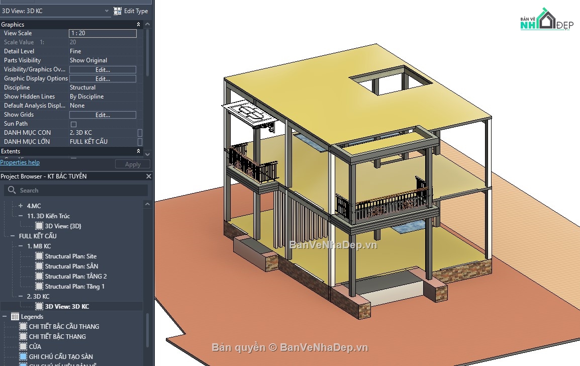Open Structural Plan: TẦNG 2
The width and height of the screenshot is (580, 366).
tap(76, 277)
